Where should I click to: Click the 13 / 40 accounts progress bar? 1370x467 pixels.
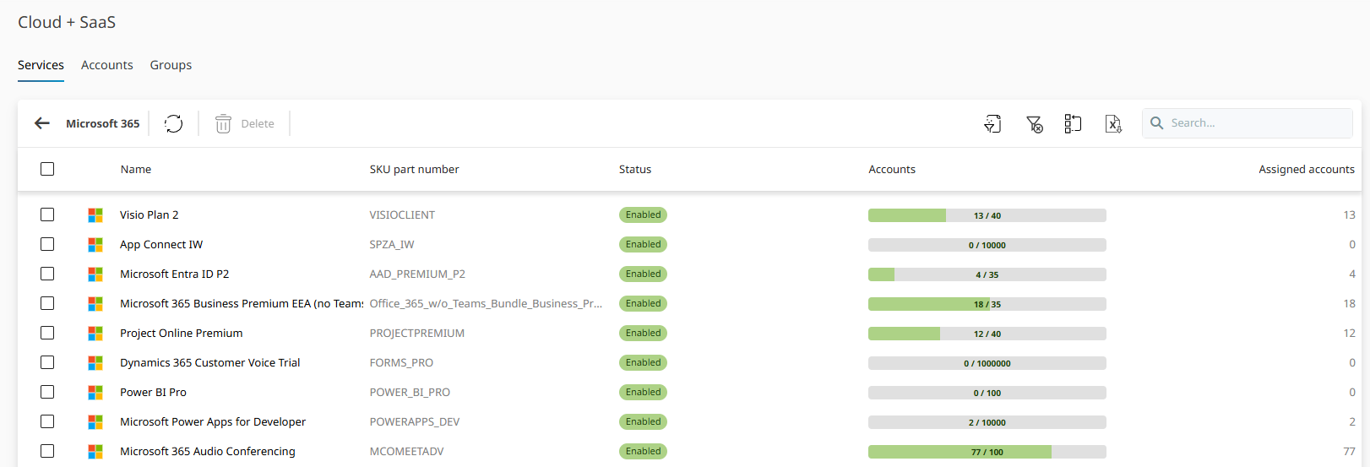click(x=987, y=215)
